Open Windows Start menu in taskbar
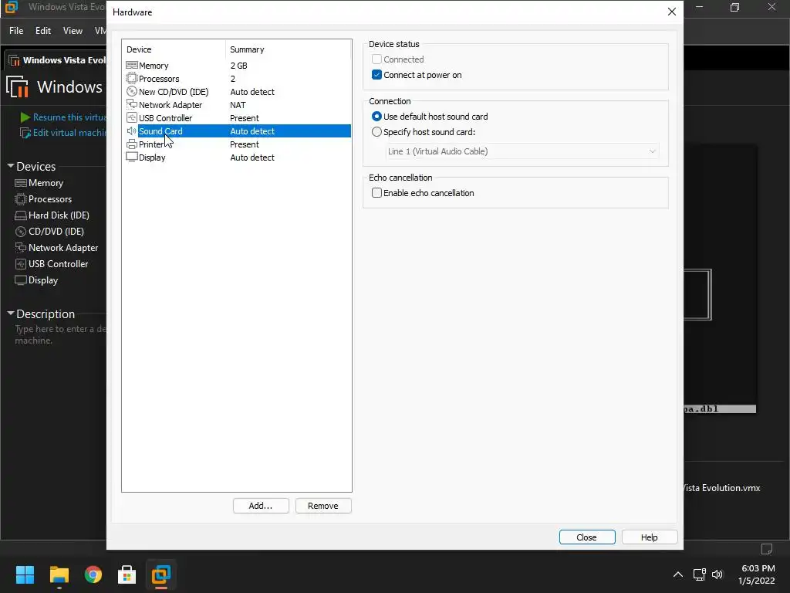This screenshot has height=593, width=790. [x=25, y=574]
